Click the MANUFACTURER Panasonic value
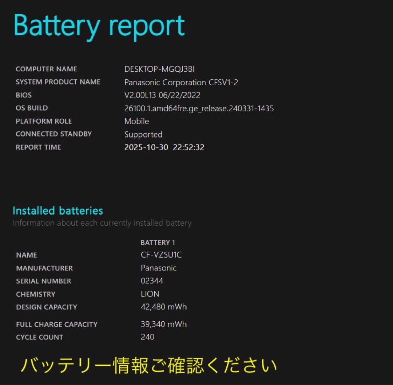The width and height of the screenshot is (393, 385). coord(159,268)
